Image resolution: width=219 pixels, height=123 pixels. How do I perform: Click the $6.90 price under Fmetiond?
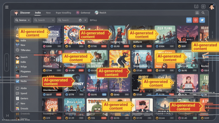click(x=184, y=71)
